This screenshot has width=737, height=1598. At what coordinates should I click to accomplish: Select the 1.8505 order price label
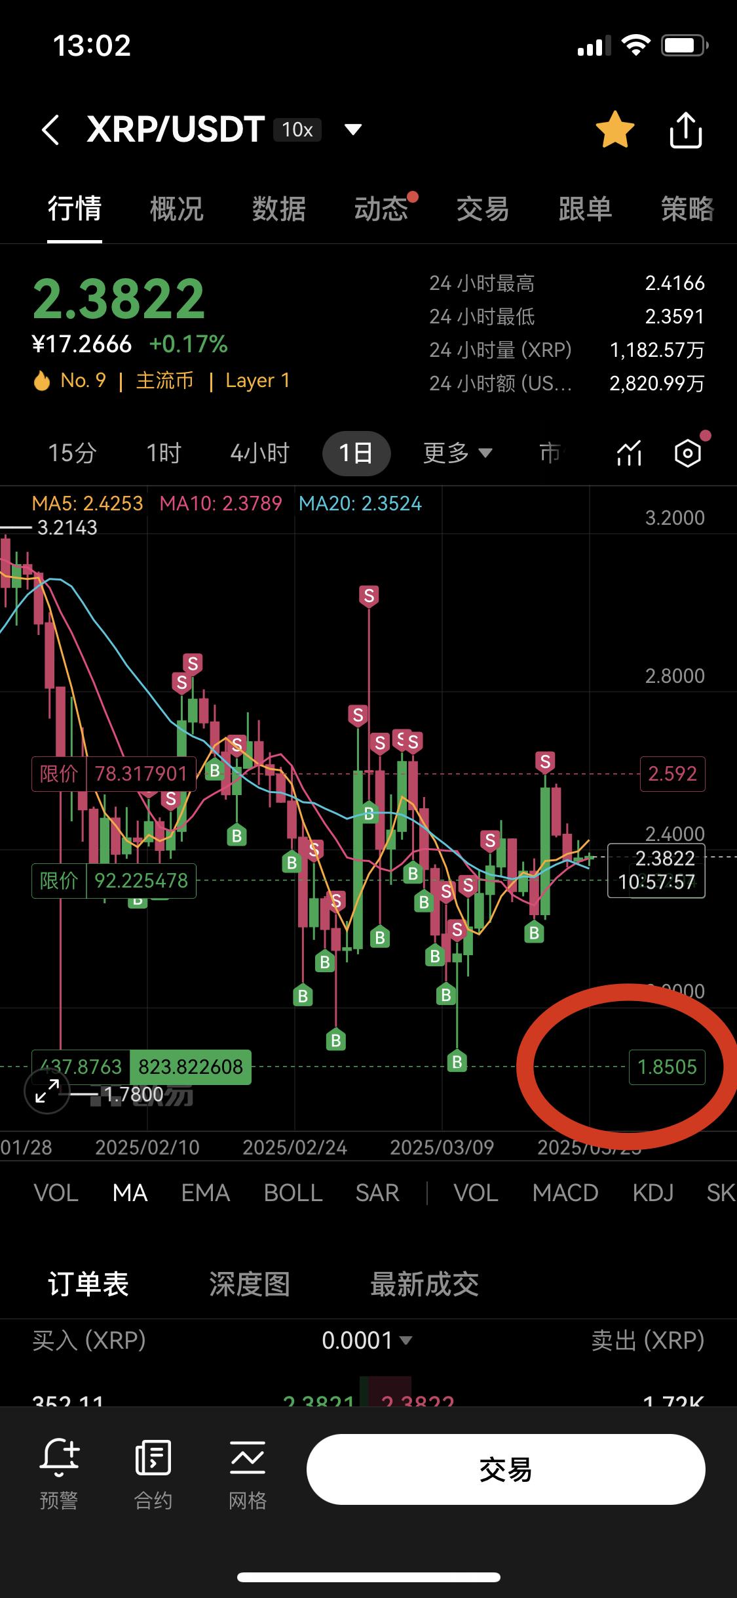pos(667,1067)
